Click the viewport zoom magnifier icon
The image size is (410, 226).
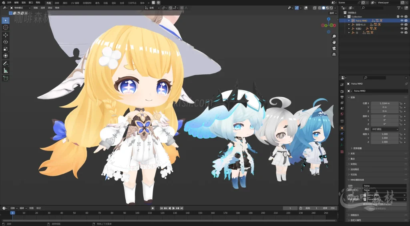[x=334, y=36]
